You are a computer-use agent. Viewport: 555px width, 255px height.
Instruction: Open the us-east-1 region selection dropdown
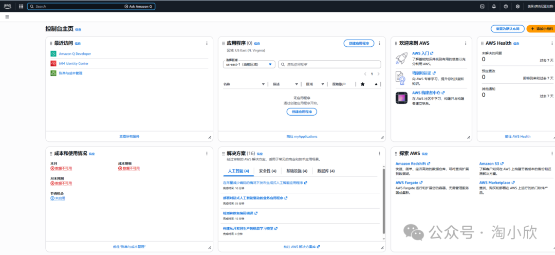(250, 64)
